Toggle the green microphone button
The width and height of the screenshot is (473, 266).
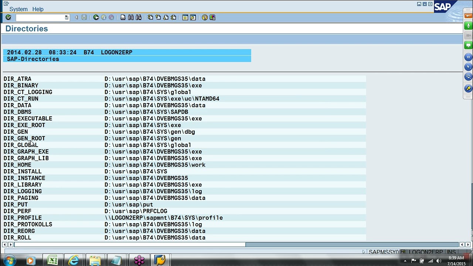tap(468, 25)
